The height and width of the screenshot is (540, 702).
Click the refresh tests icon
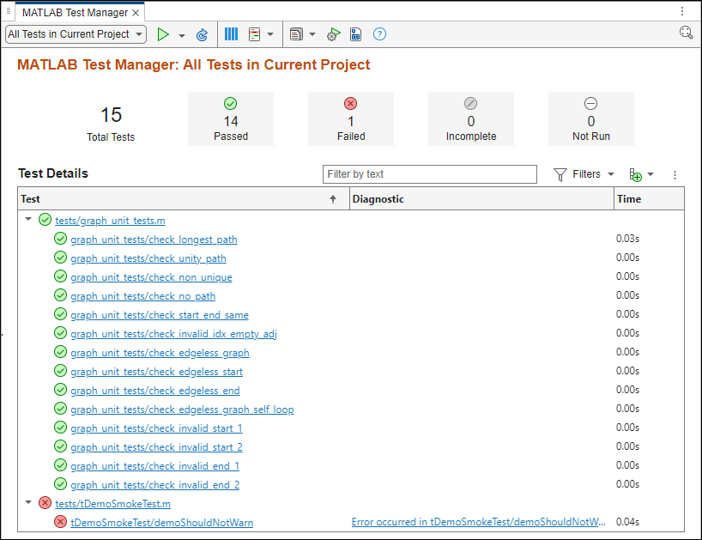[202, 34]
